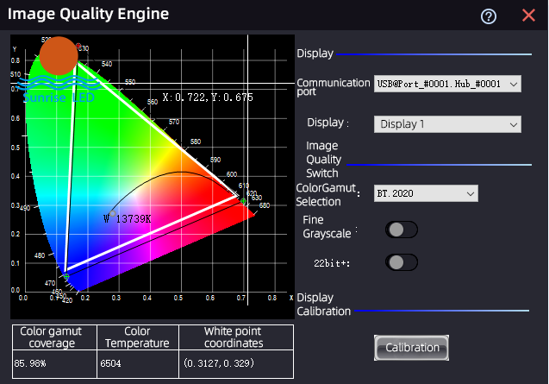Open the Communication port dropdown
Screen dimensions: 549x384
[447, 84]
